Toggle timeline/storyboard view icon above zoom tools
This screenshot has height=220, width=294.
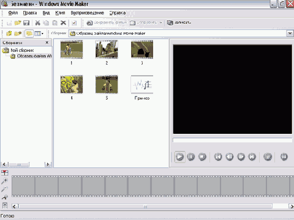point(4,173)
